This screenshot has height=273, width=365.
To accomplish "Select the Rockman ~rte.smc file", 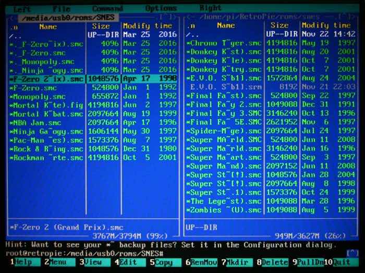I will [x=93, y=158].
